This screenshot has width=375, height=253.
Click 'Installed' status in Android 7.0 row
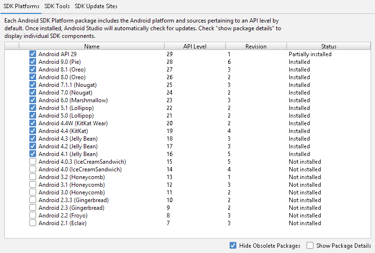click(299, 93)
